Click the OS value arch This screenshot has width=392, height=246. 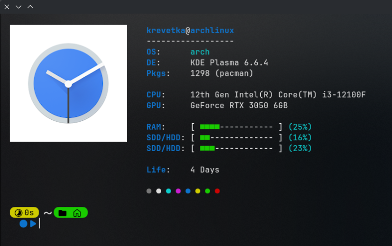tap(200, 52)
